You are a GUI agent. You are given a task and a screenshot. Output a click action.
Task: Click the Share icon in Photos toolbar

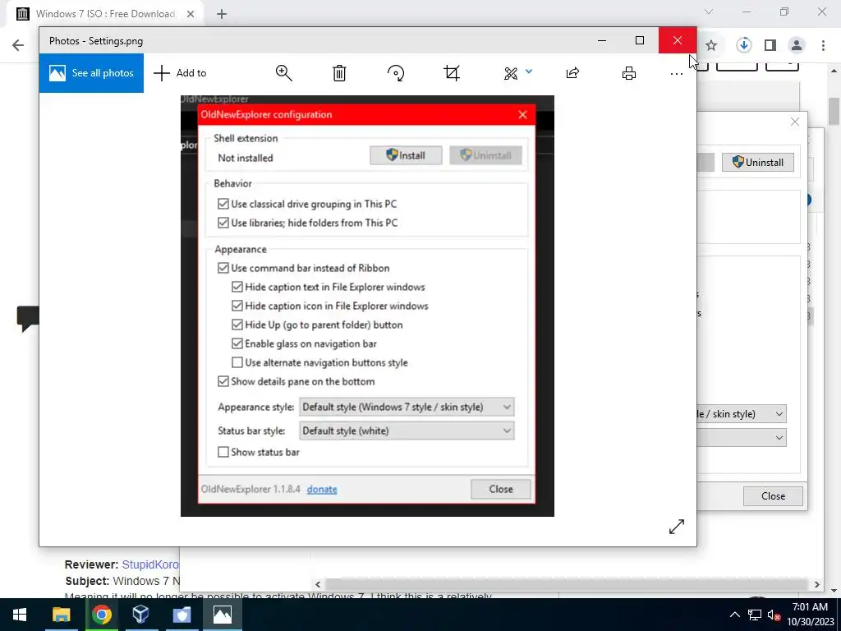tap(572, 73)
